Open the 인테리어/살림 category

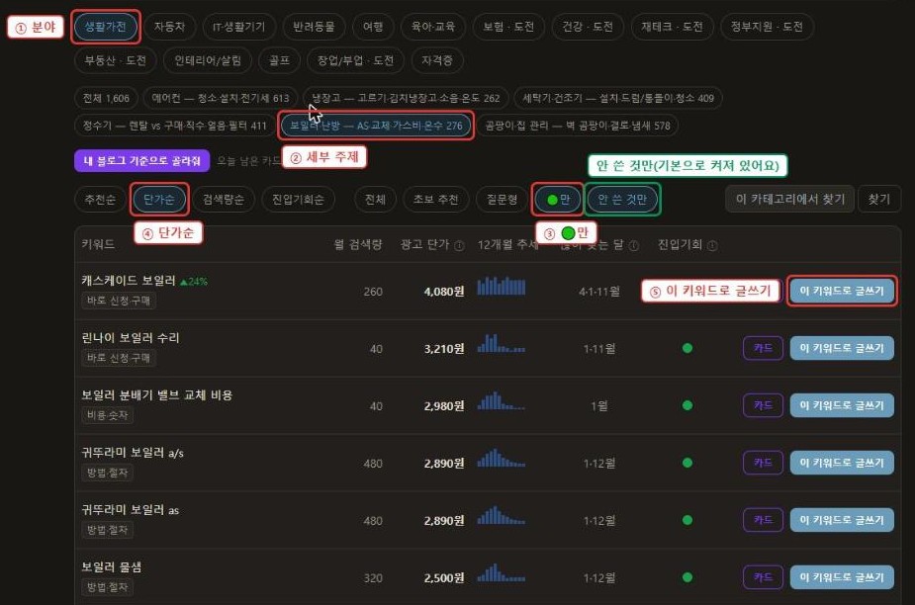[x=208, y=60]
